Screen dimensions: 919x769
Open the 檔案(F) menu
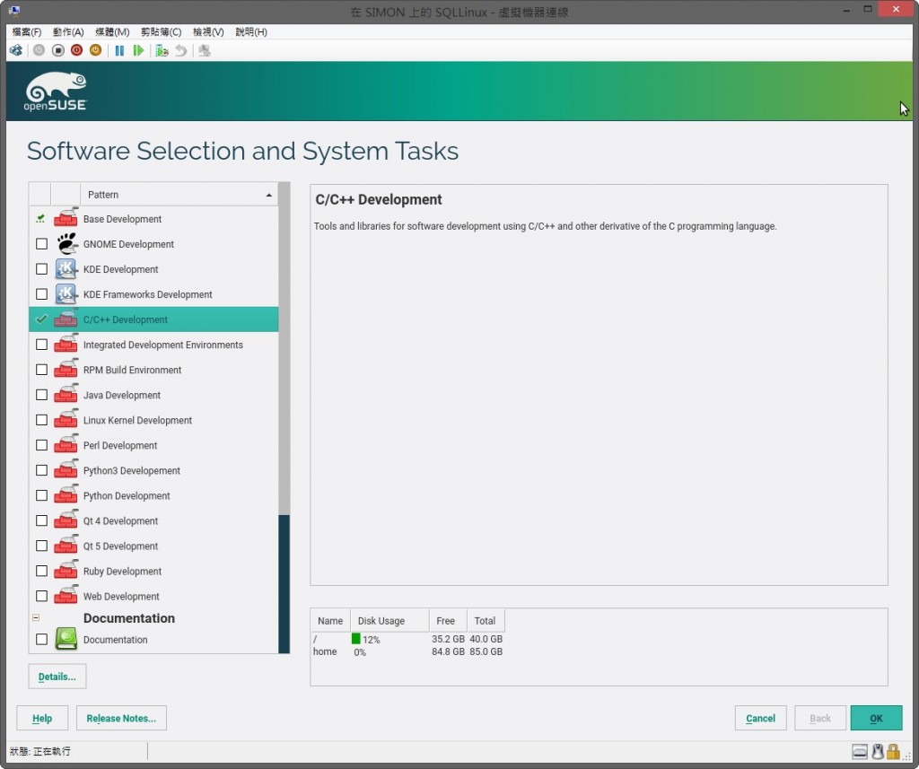coord(26,31)
